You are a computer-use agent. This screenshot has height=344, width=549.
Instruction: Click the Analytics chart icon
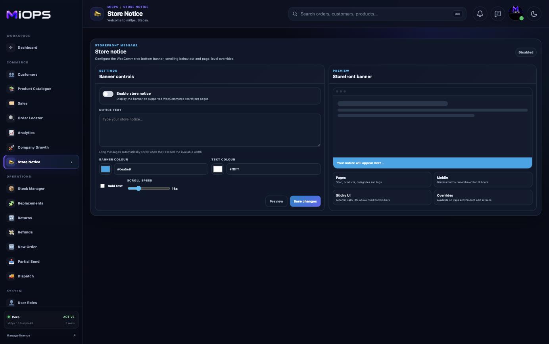click(x=11, y=133)
